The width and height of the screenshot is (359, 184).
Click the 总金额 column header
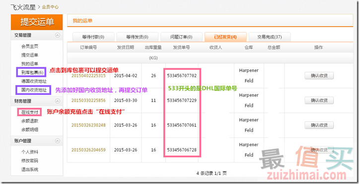(274, 47)
